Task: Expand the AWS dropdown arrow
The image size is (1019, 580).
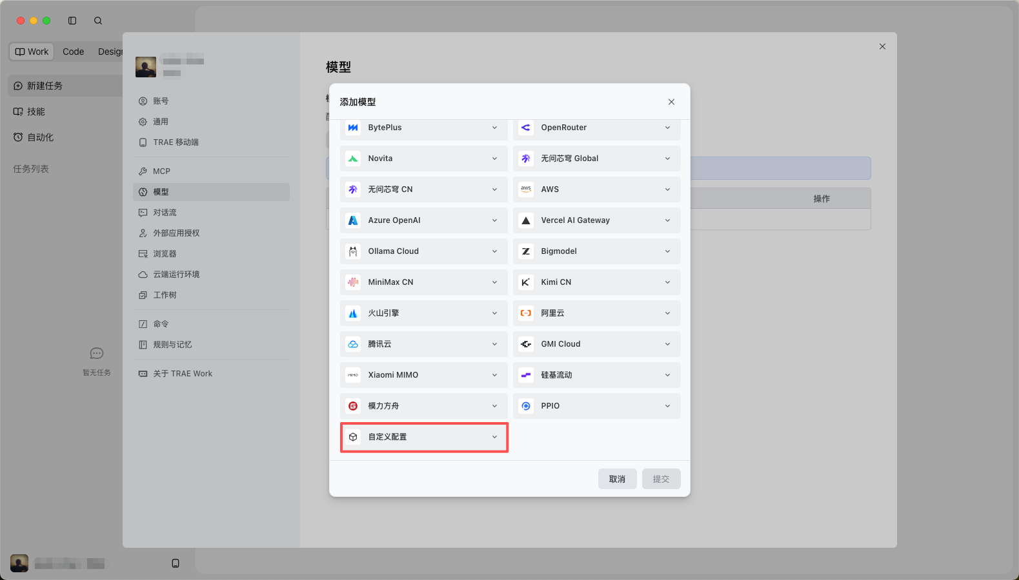Action: coord(668,189)
